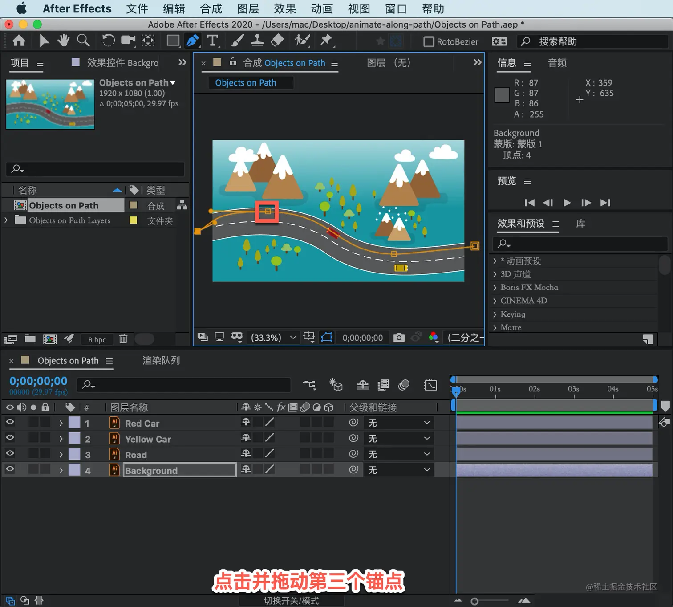The height and width of the screenshot is (607, 673).
Task: Hide the Yellow Car layer
Action: [x=10, y=438]
